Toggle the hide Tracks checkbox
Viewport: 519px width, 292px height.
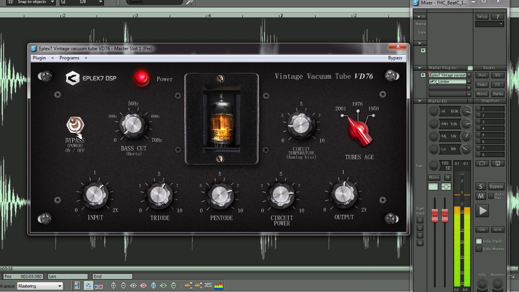click(x=479, y=241)
